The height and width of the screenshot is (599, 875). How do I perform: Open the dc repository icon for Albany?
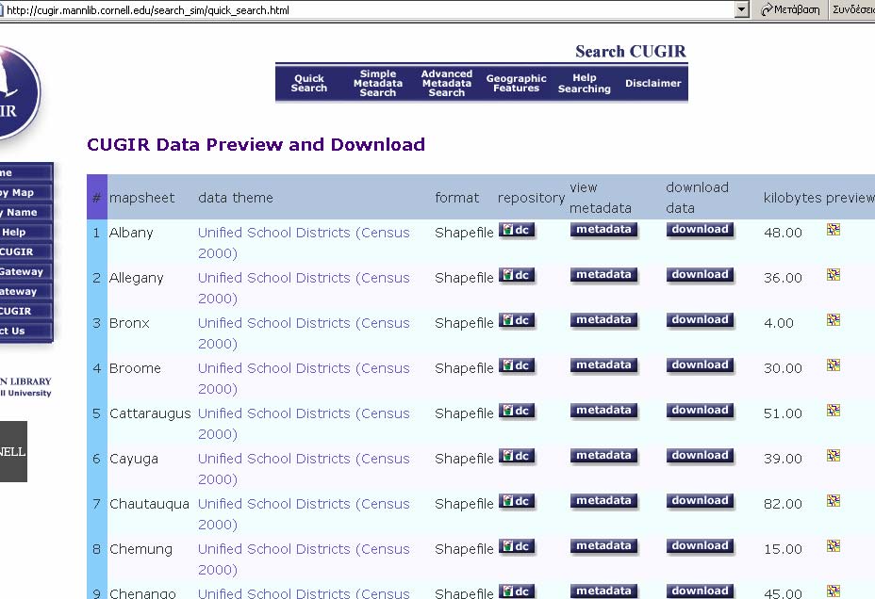(x=517, y=230)
